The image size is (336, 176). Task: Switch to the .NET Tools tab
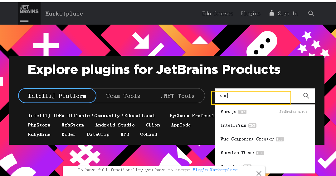point(178,96)
